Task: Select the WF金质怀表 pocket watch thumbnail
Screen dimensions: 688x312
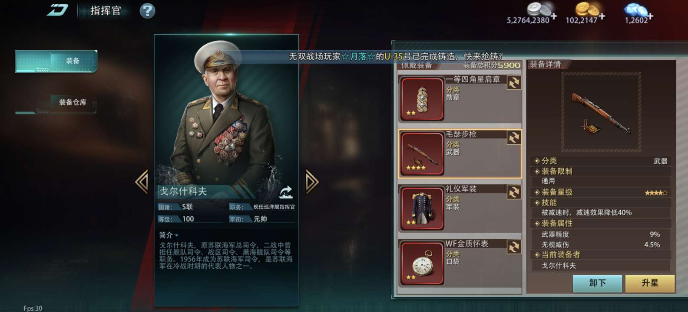Action: 422,263
